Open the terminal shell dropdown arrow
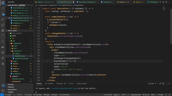 (157, 83)
